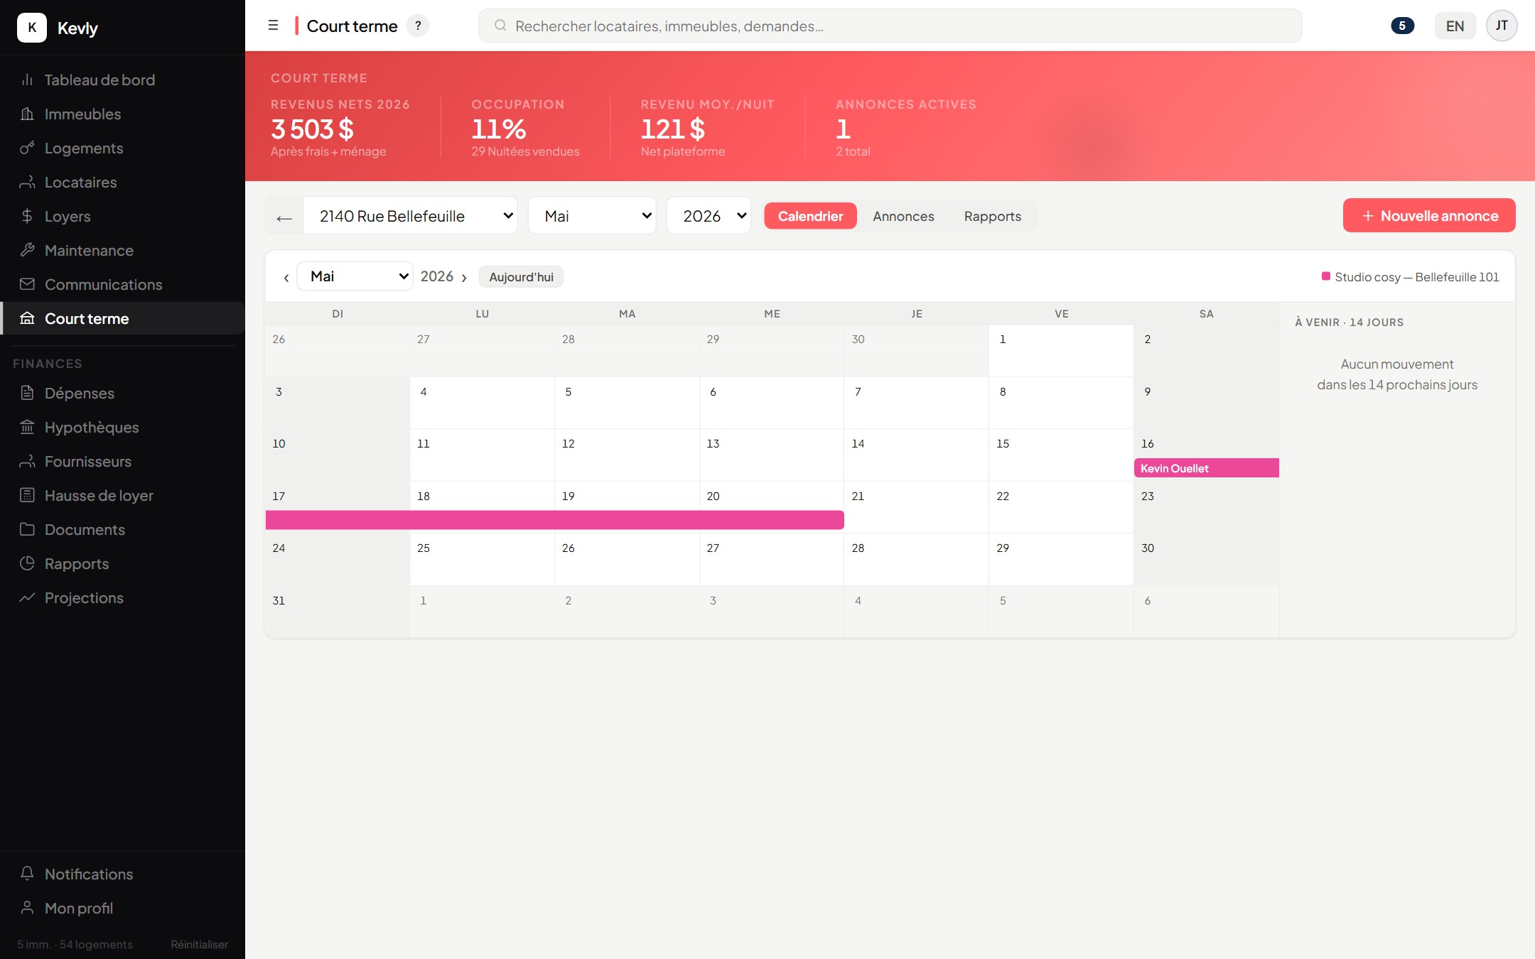1535x959 pixels.
Task: Open the Mai month filter dropdown
Action: point(592,216)
